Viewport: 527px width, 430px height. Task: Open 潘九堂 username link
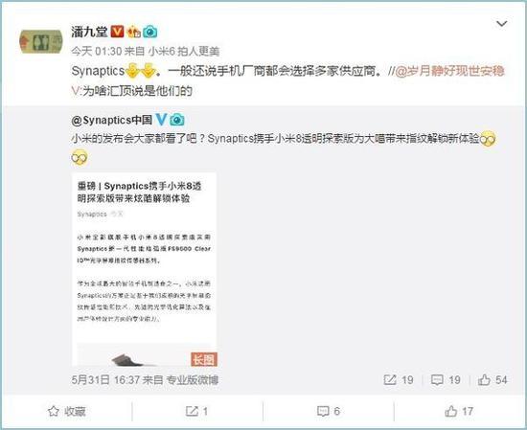coord(89,32)
